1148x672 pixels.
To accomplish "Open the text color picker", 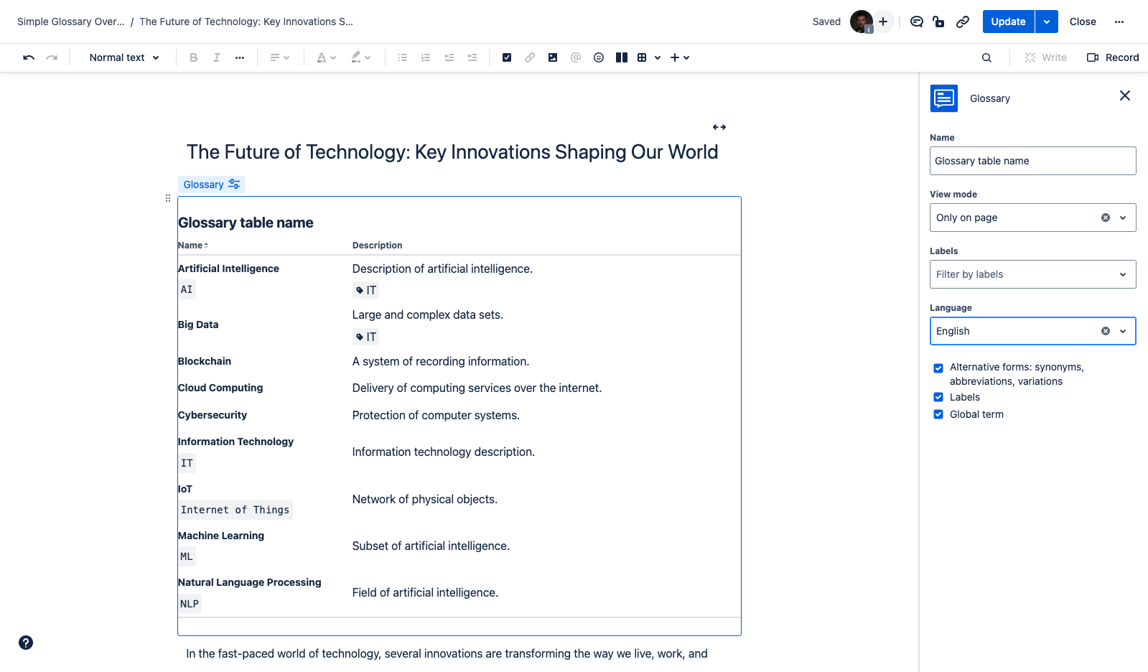I will tap(326, 57).
